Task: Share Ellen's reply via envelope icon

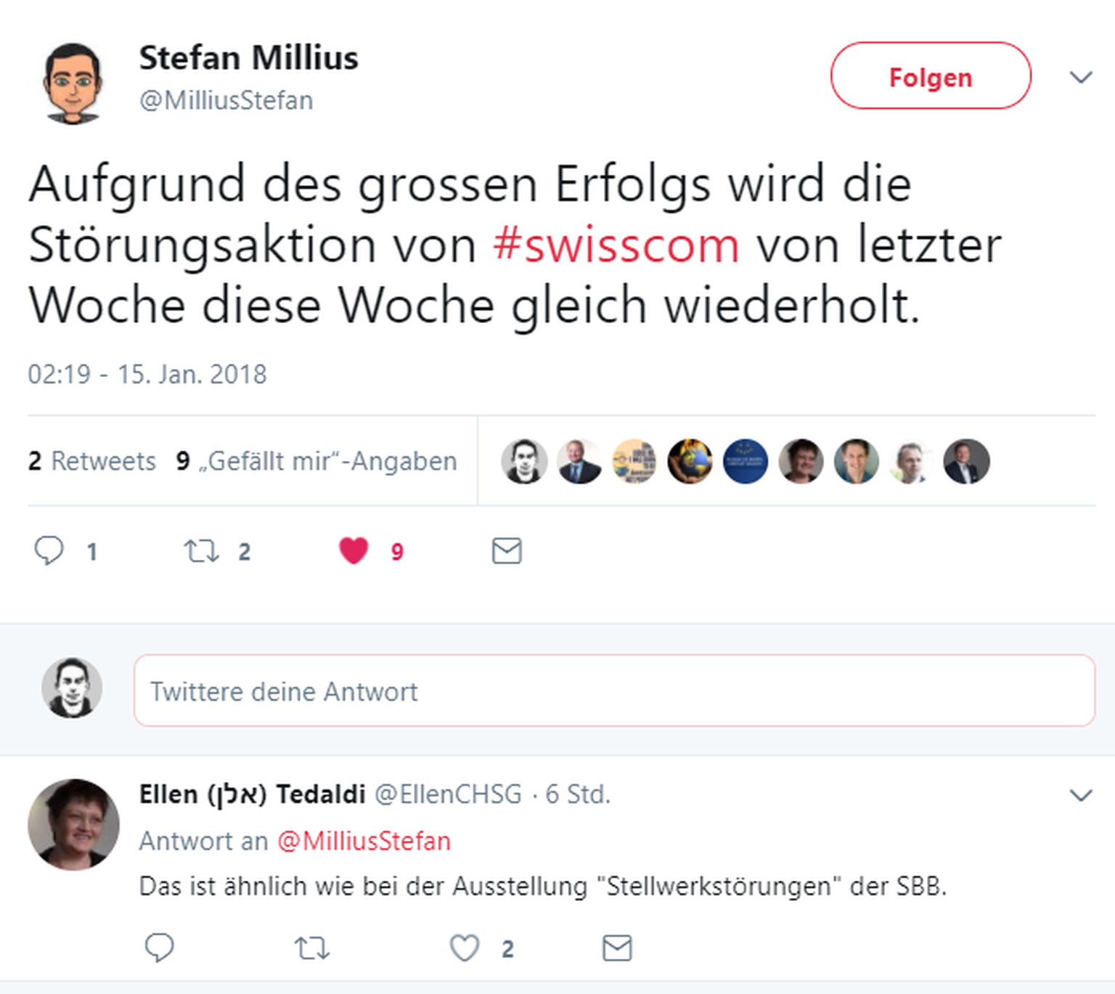Action: [x=617, y=948]
